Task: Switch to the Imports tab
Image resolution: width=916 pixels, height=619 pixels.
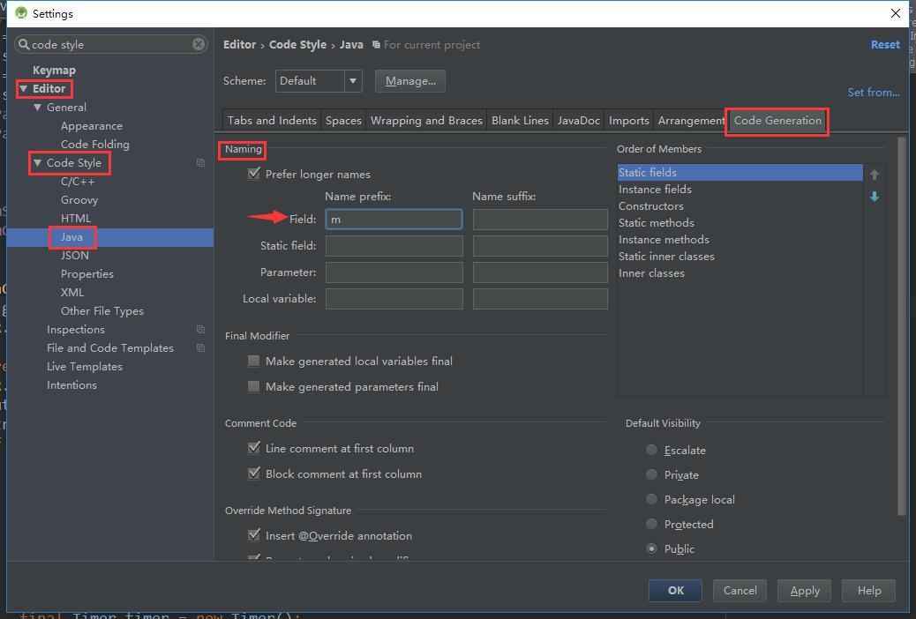Action: pos(628,121)
